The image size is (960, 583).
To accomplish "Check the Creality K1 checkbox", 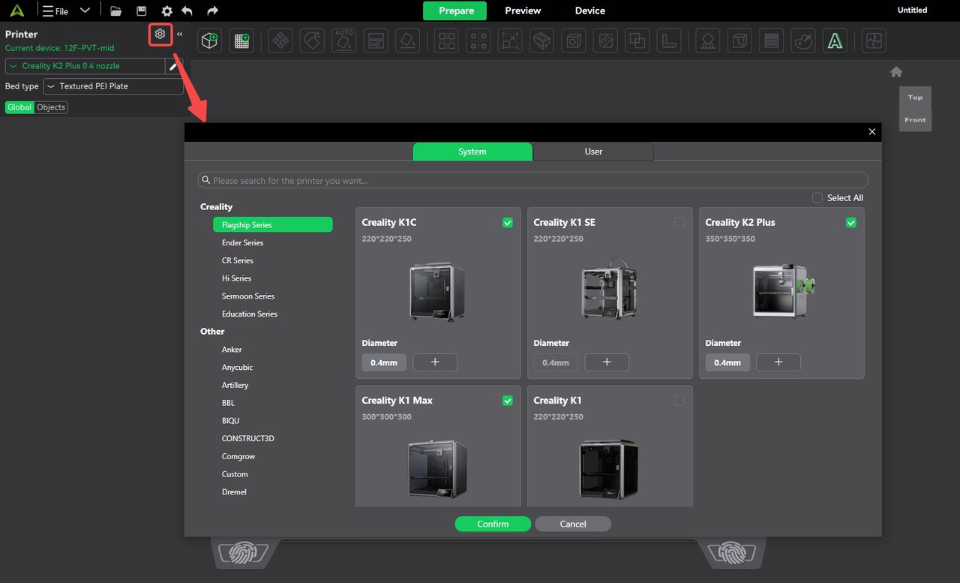I will pyautogui.click(x=679, y=401).
